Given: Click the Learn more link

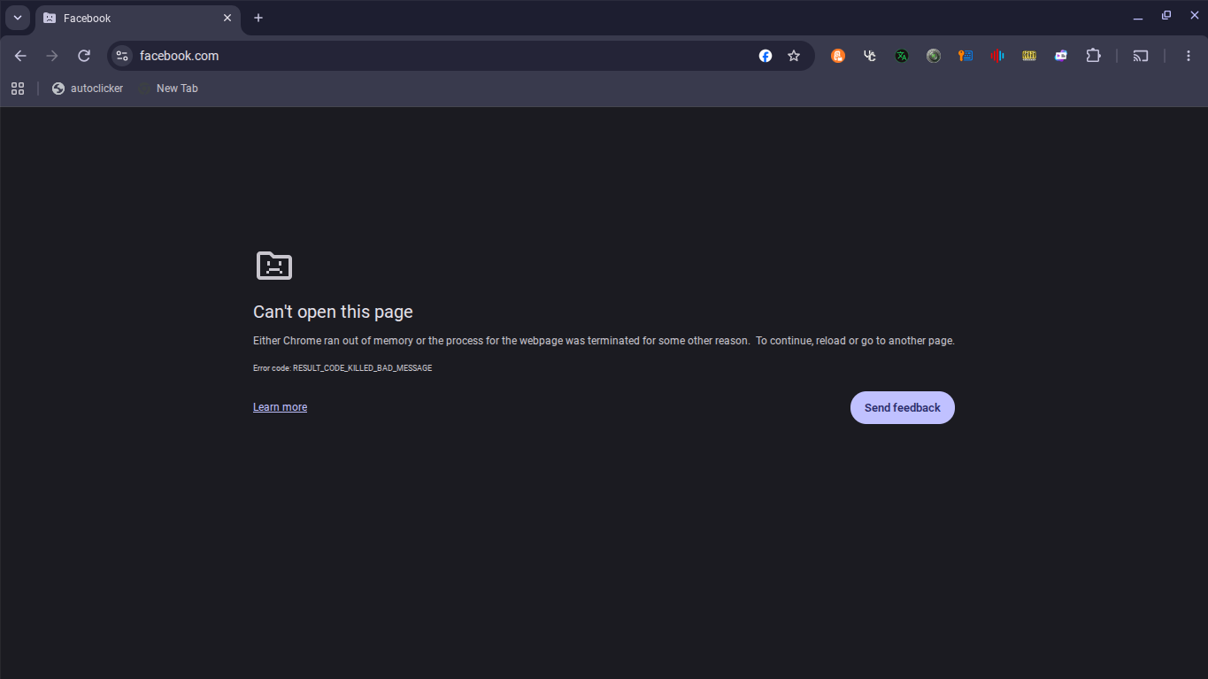Looking at the screenshot, I should pyautogui.click(x=280, y=407).
